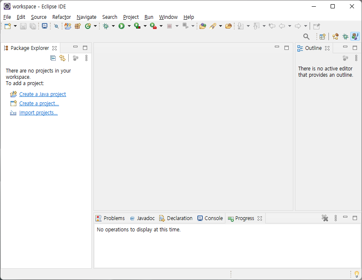Click the Next Annotation icon
Viewport: 362px width, 280px height.
tap(240, 26)
